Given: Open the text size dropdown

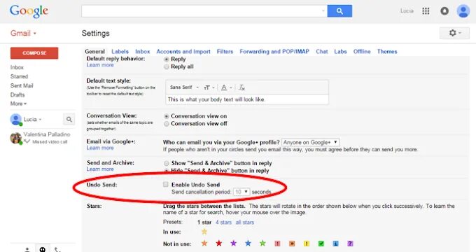Looking at the screenshot, I should coord(209,87).
